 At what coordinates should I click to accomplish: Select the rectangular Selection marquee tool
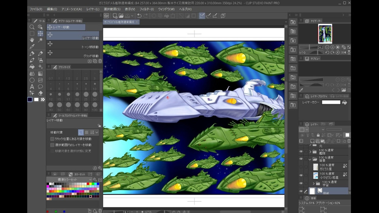(32, 34)
